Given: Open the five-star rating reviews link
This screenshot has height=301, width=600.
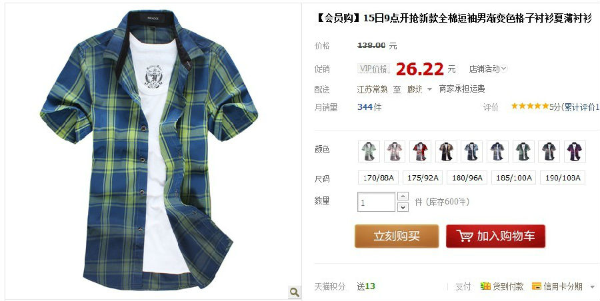Looking at the screenshot, I should pyautogui.click(x=530, y=107).
